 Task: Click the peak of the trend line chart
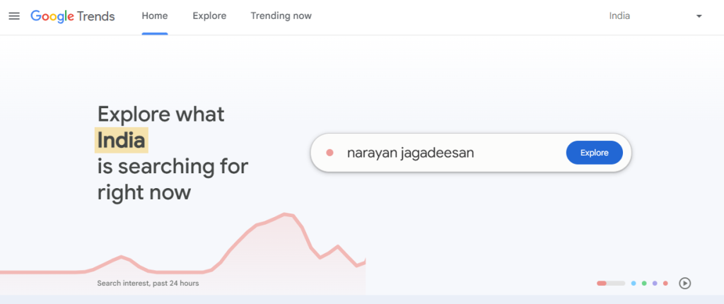[x=285, y=214]
